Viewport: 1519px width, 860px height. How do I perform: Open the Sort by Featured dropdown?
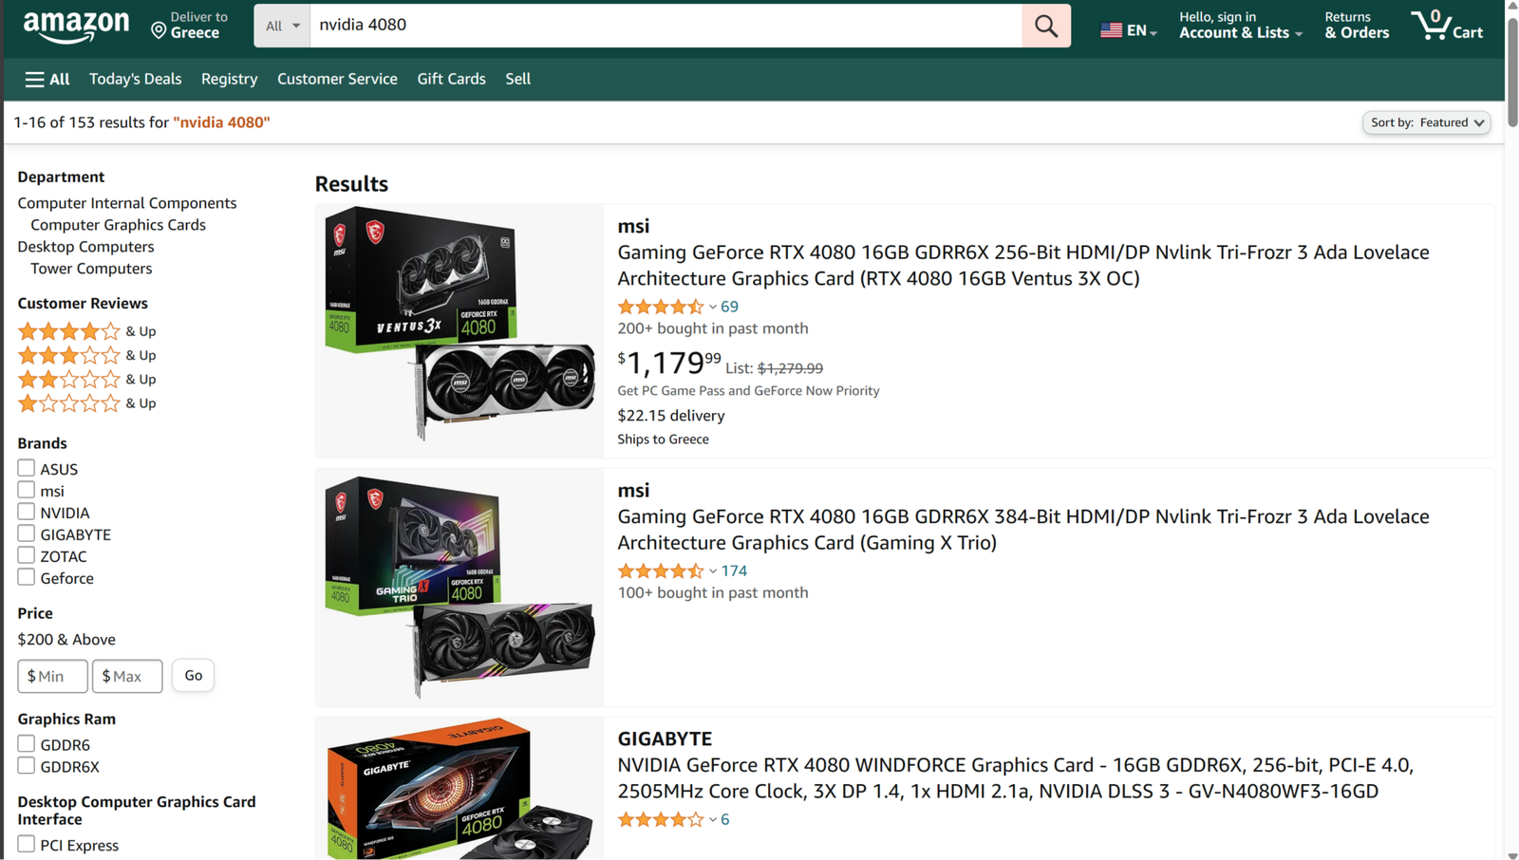[x=1426, y=122]
